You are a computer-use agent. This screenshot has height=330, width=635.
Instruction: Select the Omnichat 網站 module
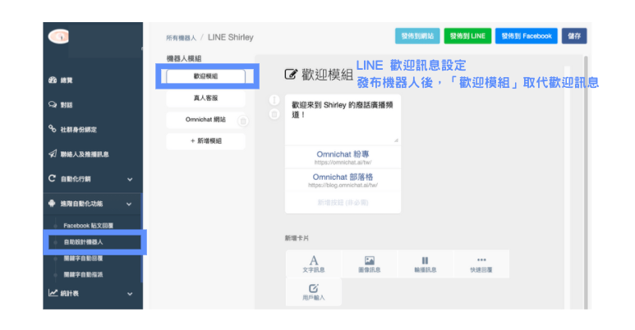[x=205, y=120]
